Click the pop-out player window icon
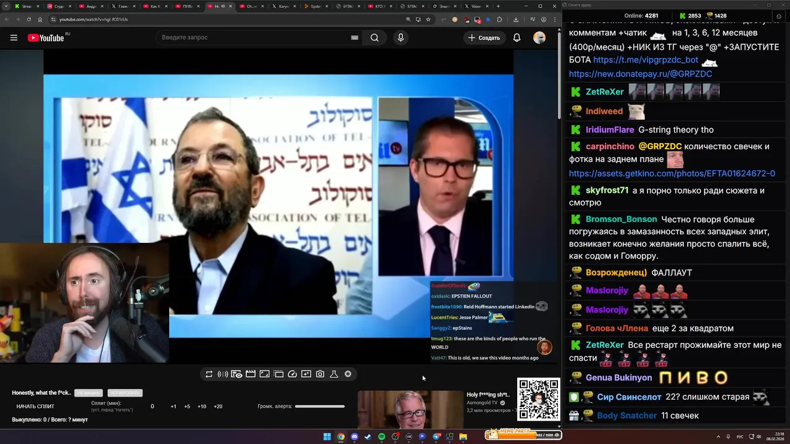790x444 pixels. pyautogui.click(x=278, y=374)
